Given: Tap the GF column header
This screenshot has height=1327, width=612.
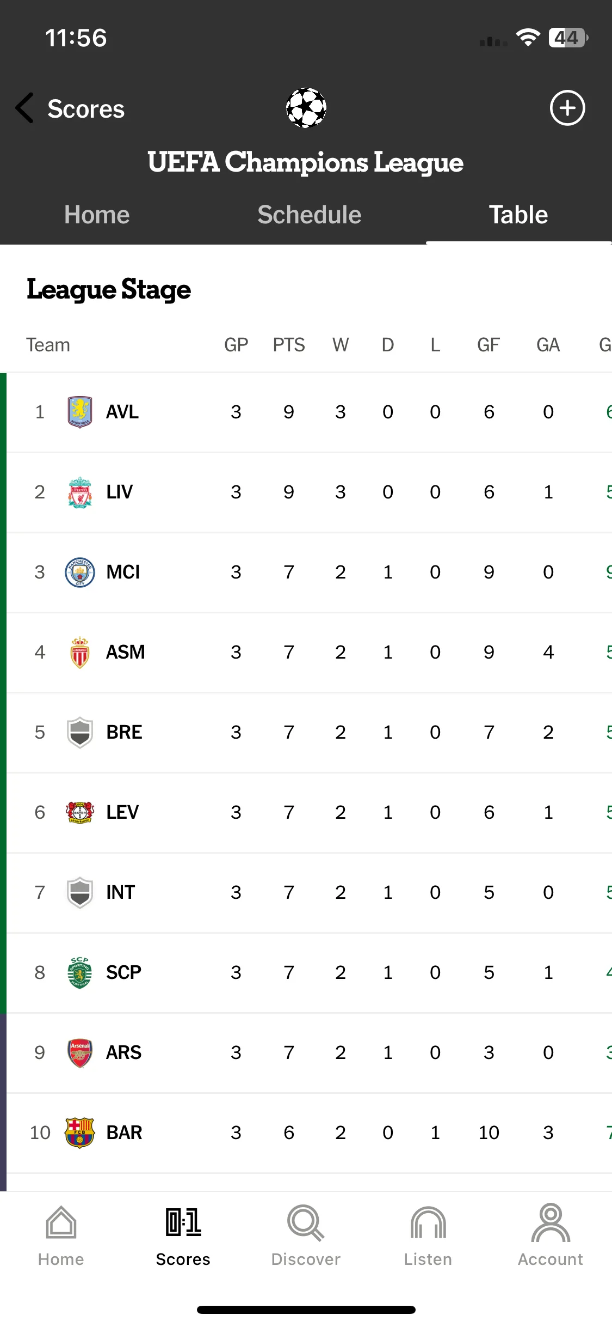Looking at the screenshot, I should [x=489, y=345].
